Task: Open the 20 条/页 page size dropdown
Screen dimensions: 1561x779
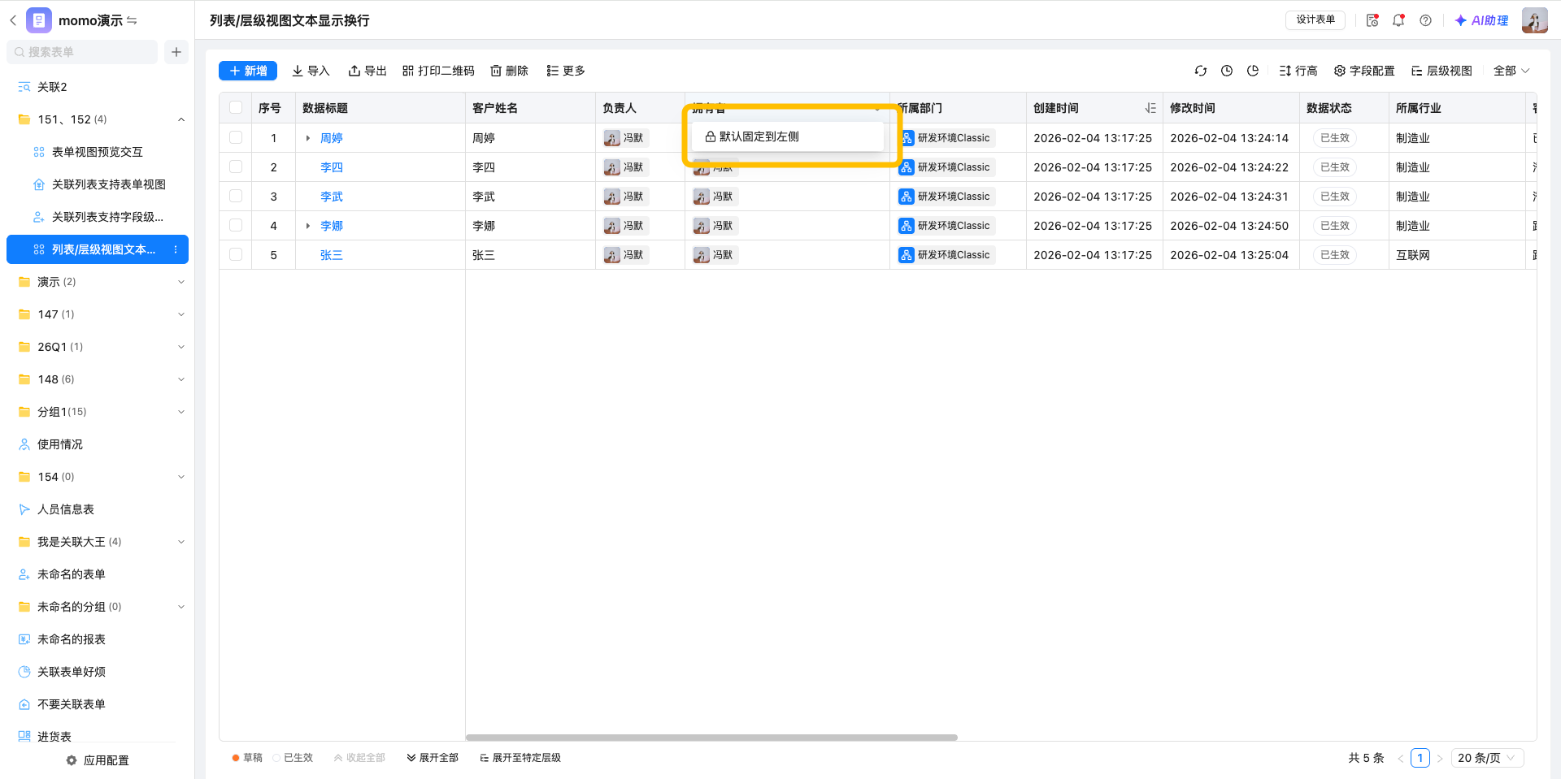Action: [x=1487, y=758]
